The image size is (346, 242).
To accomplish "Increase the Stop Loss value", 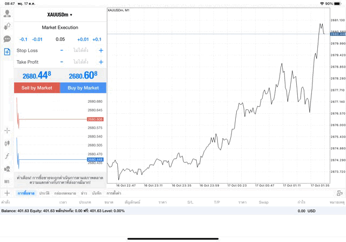I will (x=101, y=50).
